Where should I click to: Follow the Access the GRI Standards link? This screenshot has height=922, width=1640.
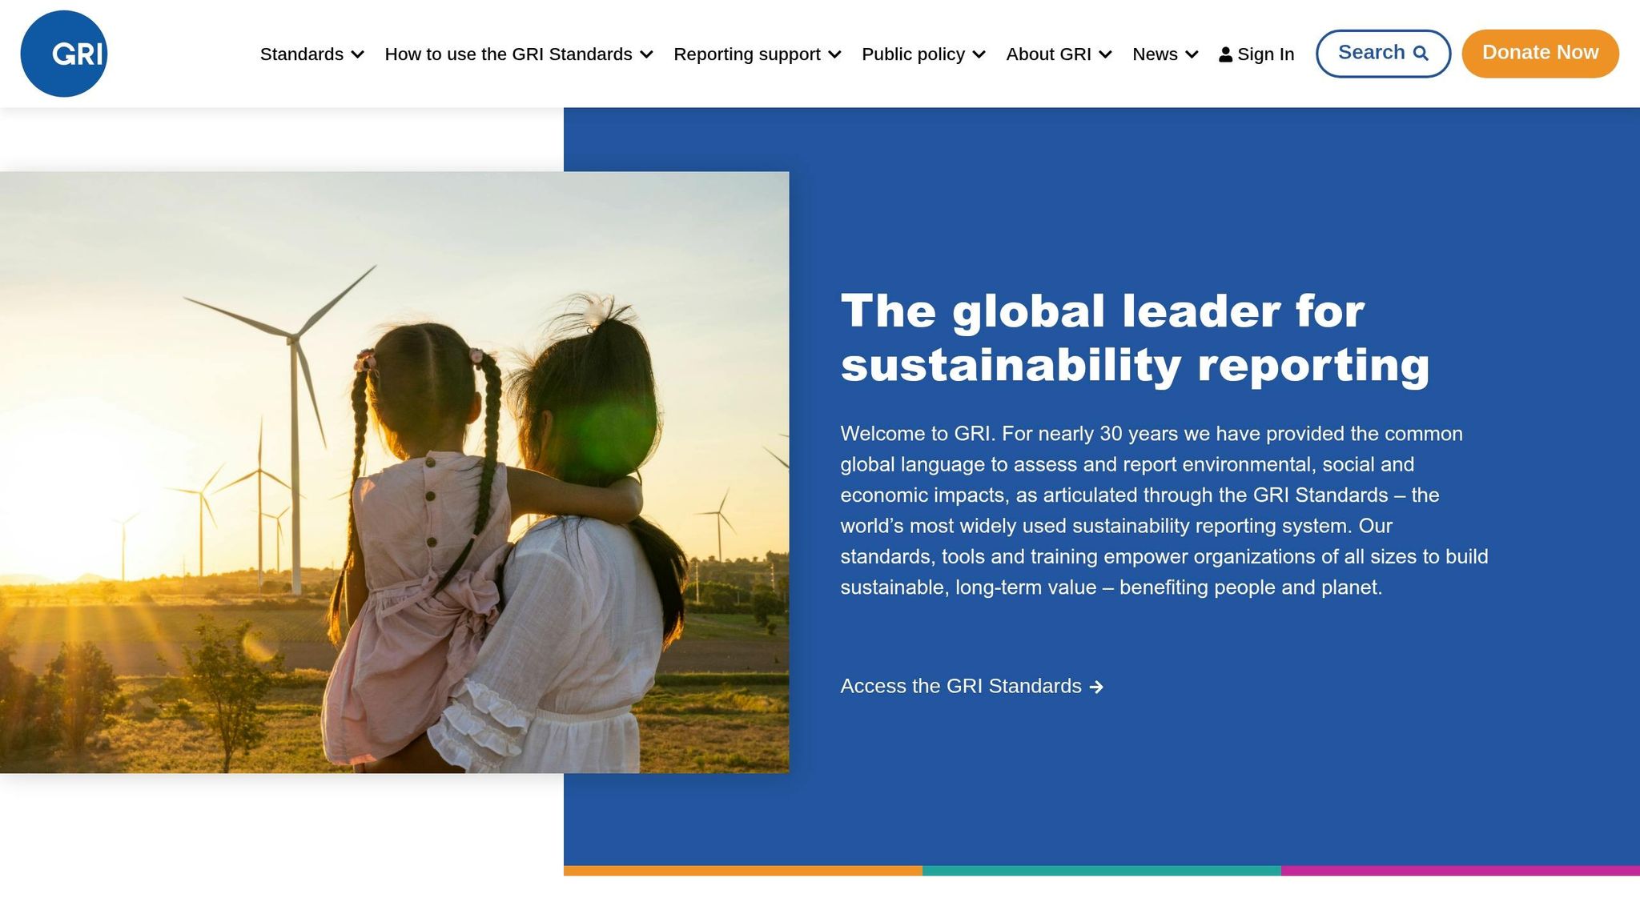pos(972,687)
